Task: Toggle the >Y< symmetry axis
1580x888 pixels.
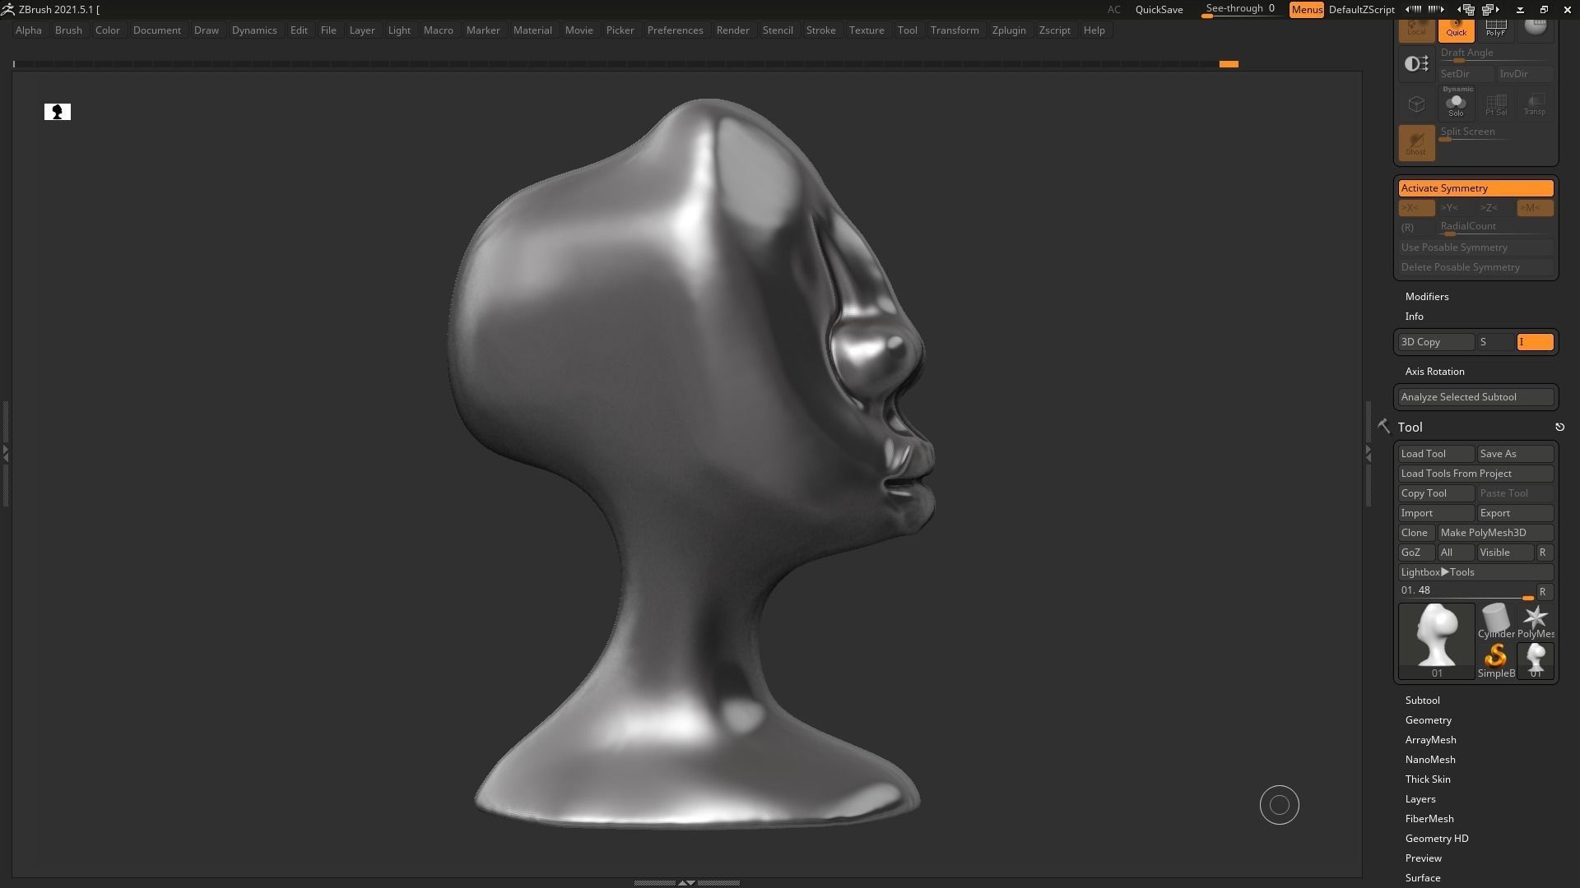Action: click(1456, 208)
